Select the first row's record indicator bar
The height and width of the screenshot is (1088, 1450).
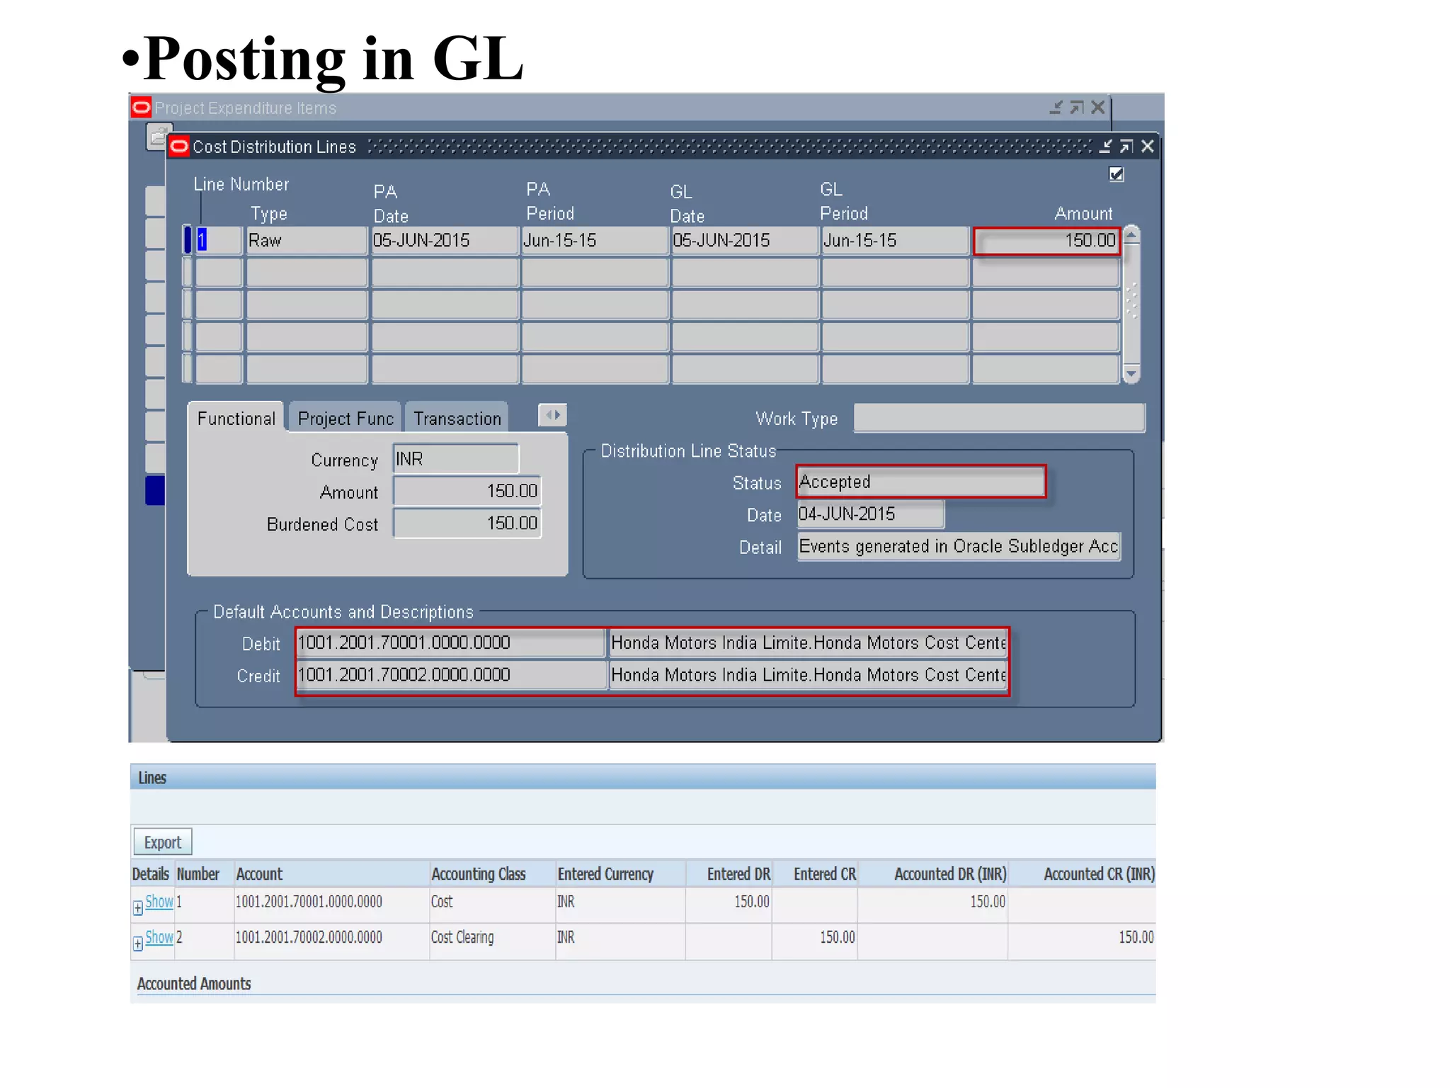(188, 240)
